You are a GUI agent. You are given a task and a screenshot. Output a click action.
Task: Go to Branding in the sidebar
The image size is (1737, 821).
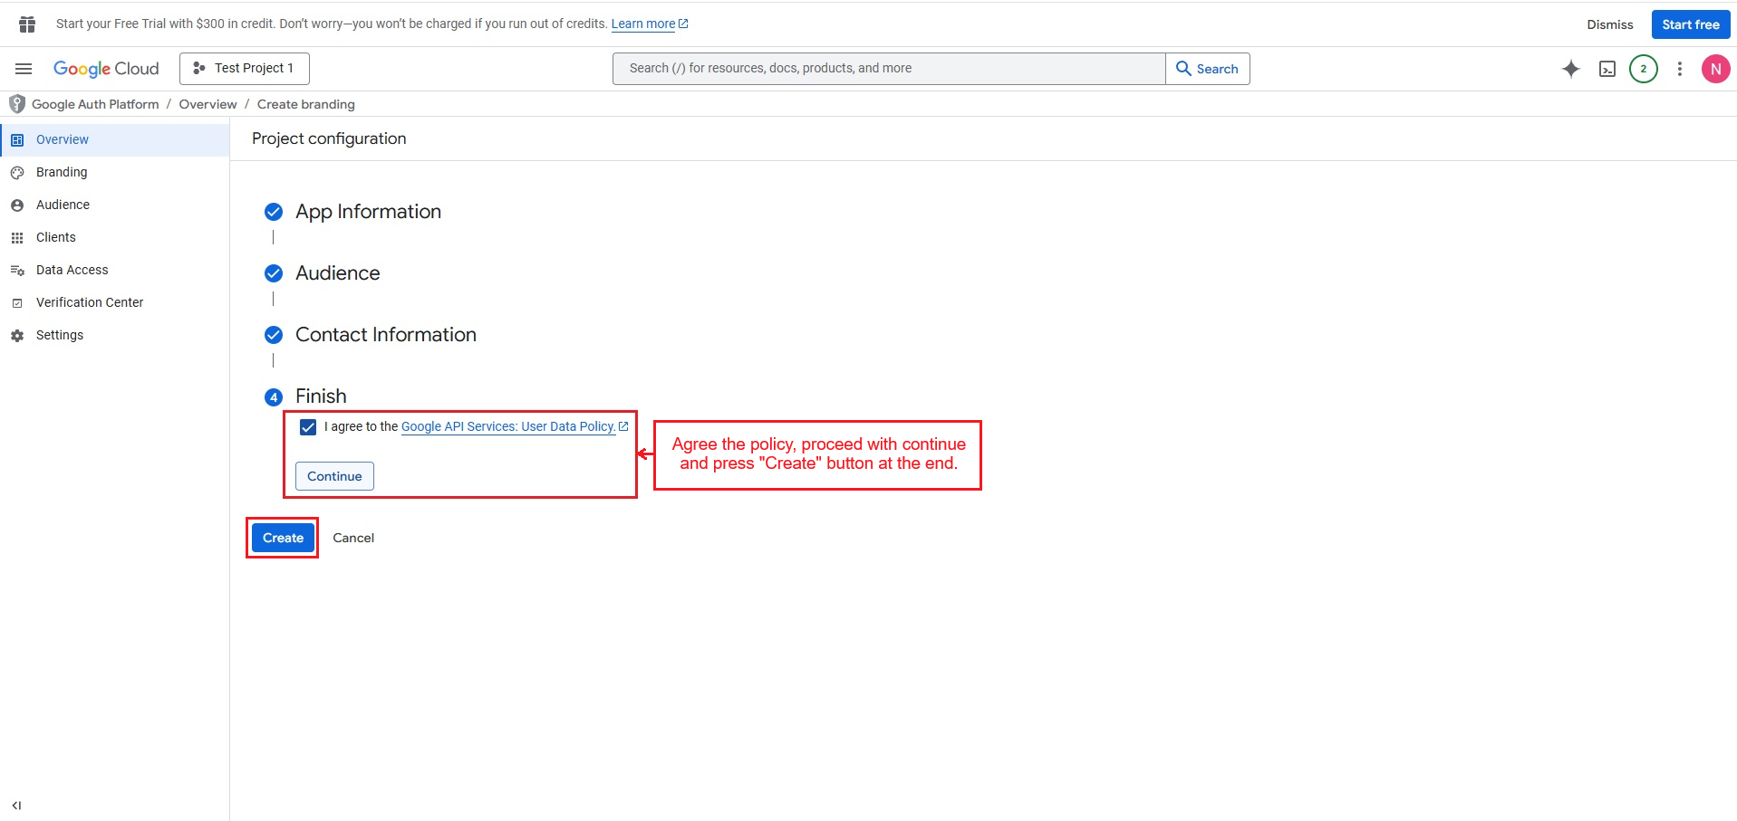[x=62, y=172]
